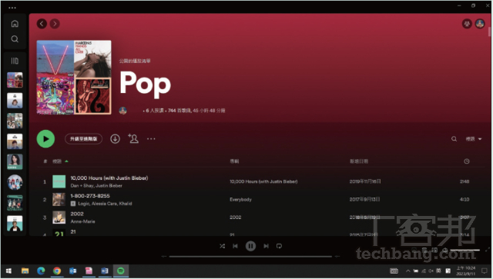Screen dimensions: 493x279
Task: Open the artists Logic, Alessia Cara, Khalid
Action: (105, 204)
